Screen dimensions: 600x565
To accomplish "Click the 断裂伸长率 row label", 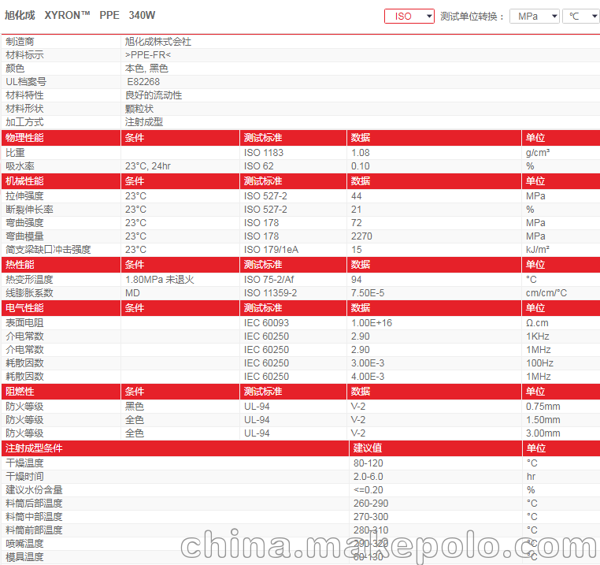I will pyautogui.click(x=29, y=209).
